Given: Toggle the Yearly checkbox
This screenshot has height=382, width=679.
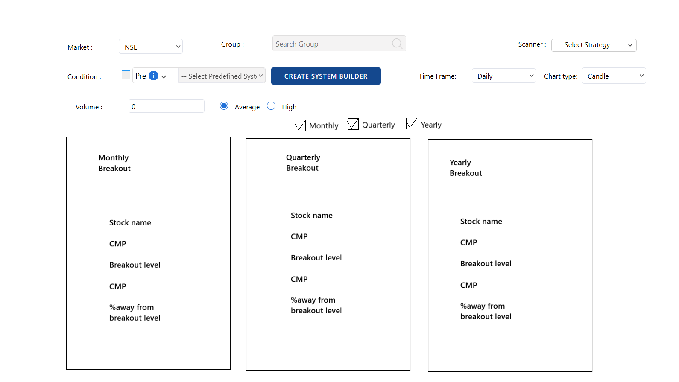Looking at the screenshot, I should (412, 124).
